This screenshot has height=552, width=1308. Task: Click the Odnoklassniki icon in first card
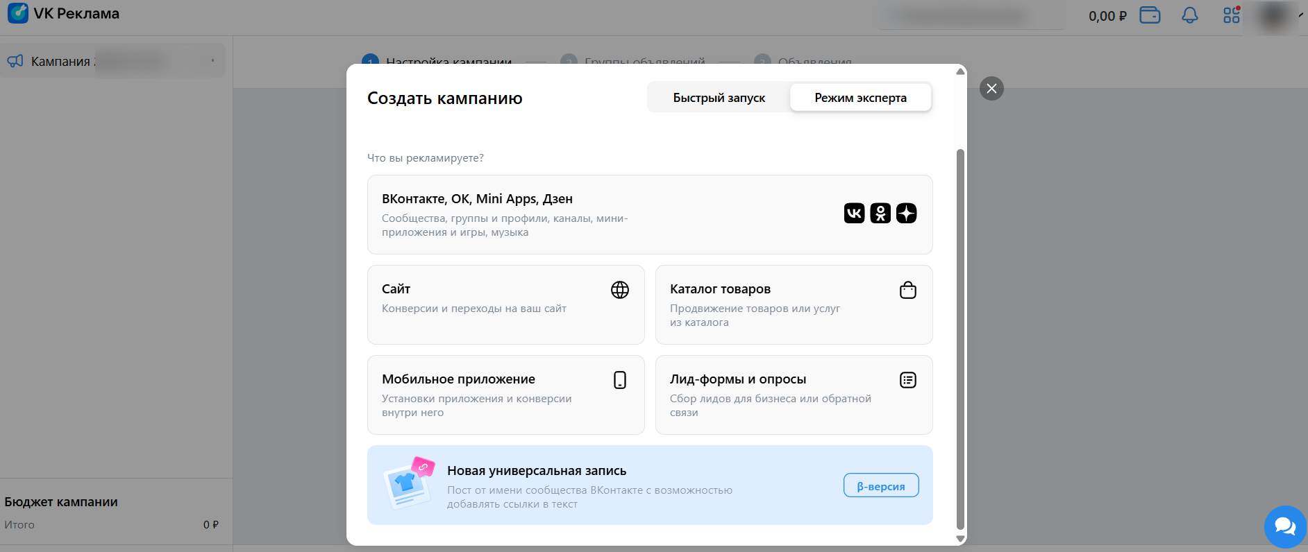point(880,213)
